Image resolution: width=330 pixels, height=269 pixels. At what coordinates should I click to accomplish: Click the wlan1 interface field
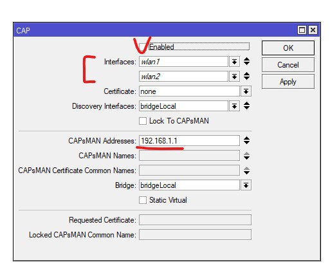[x=183, y=62]
